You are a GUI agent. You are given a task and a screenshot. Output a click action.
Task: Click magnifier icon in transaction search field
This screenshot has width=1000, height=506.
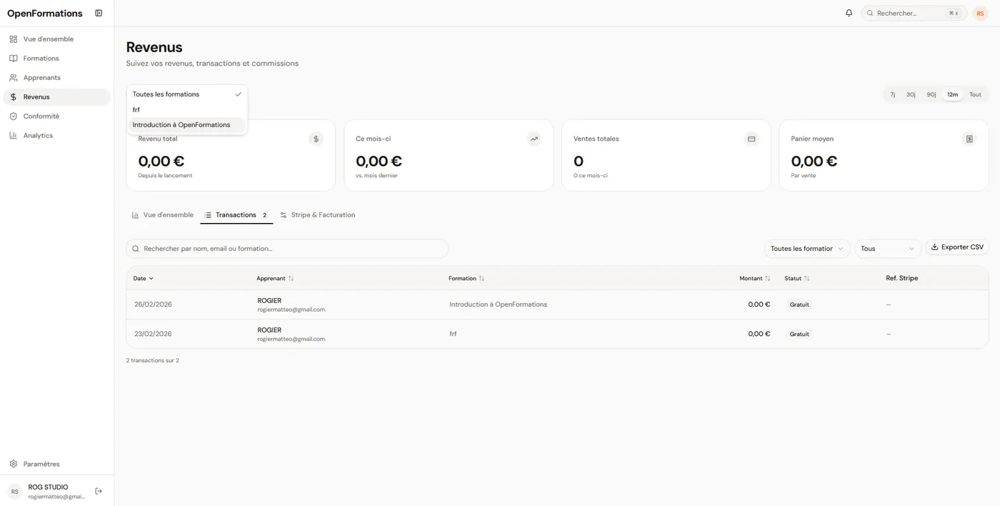pyautogui.click(x=136, y=249)
